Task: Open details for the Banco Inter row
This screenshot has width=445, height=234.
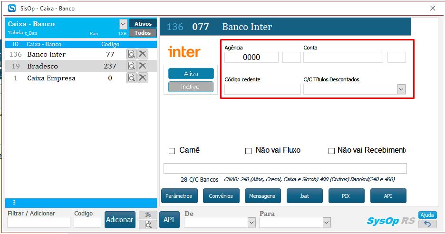Action: point(131,54)
